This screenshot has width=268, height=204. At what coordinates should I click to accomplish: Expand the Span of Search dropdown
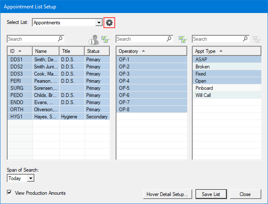[x=30, y=178]
